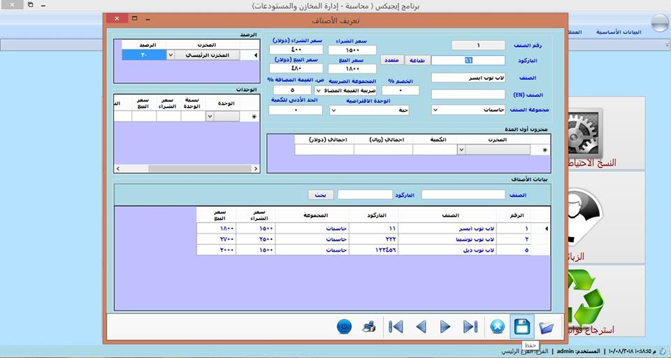
Task: Click سعر الشراء cell ٢٥٠٠
Action: tap(256, 239)
